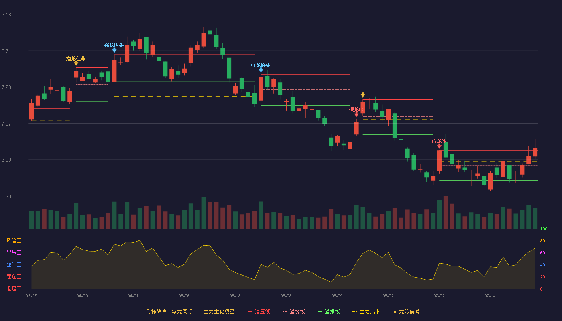Click the red arrow below 假龙吟 near 07-02
Screen dimensions: 562x321
click(x=439, y=146)
